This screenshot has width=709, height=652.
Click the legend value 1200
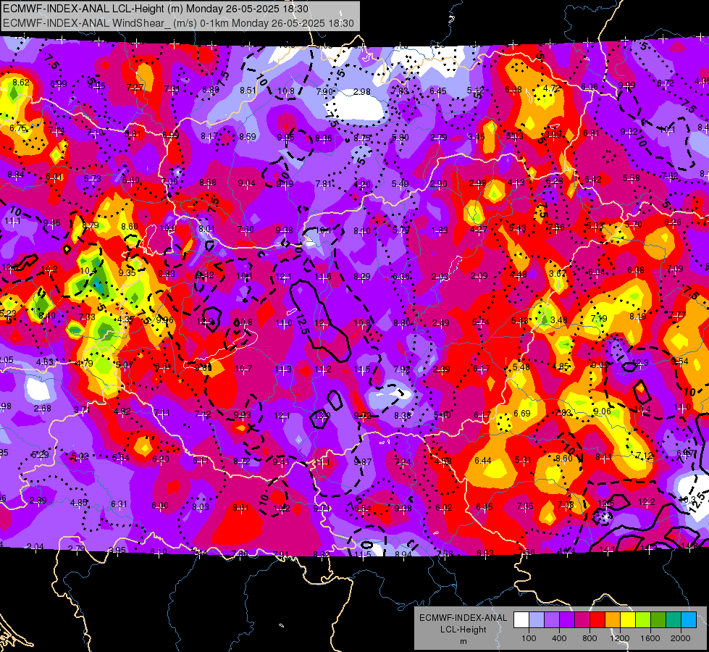(620, 638)
